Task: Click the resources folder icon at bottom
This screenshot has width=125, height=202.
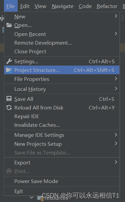Action: coord(41,198)
